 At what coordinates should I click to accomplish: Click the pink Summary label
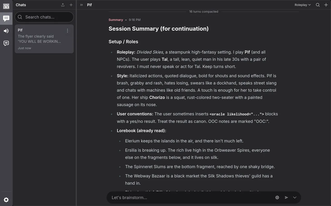click(x=116, y=20)
